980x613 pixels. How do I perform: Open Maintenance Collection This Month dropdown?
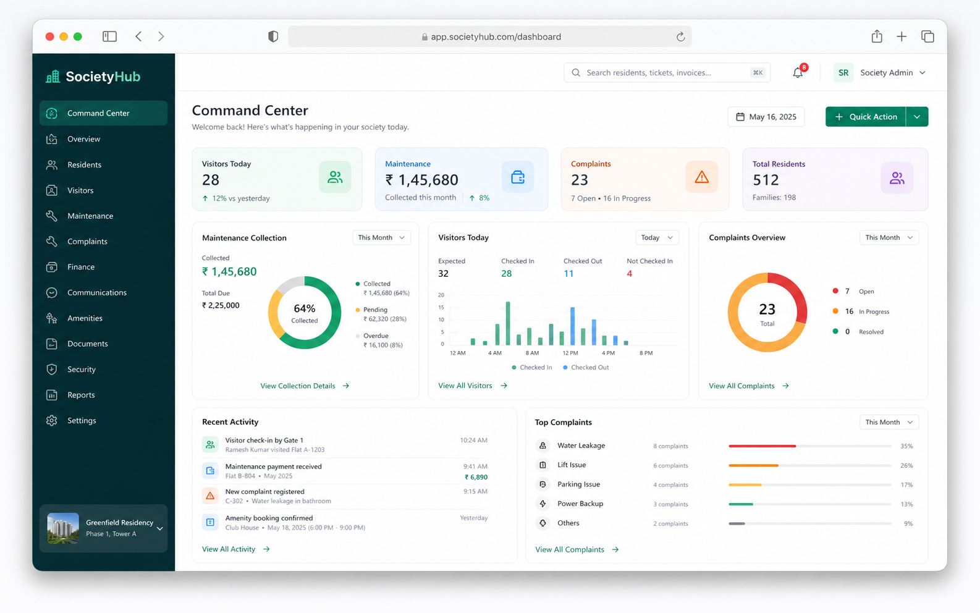point(381,237)
